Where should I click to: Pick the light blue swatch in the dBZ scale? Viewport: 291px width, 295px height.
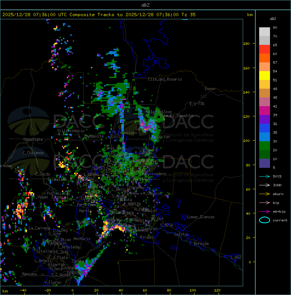264,137
